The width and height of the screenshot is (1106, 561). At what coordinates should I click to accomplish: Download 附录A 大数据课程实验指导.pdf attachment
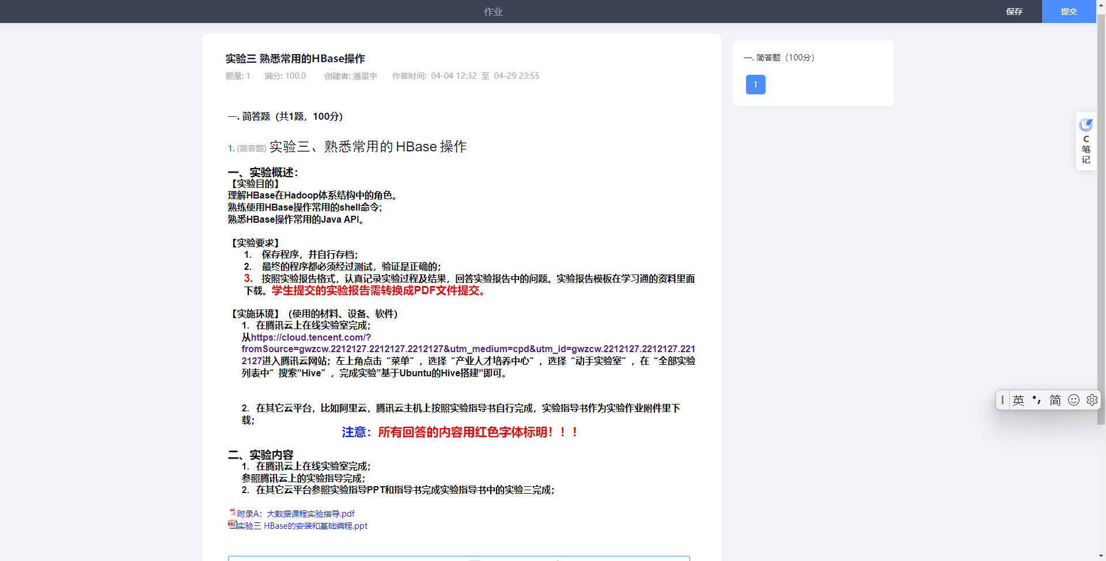(296, 514)
